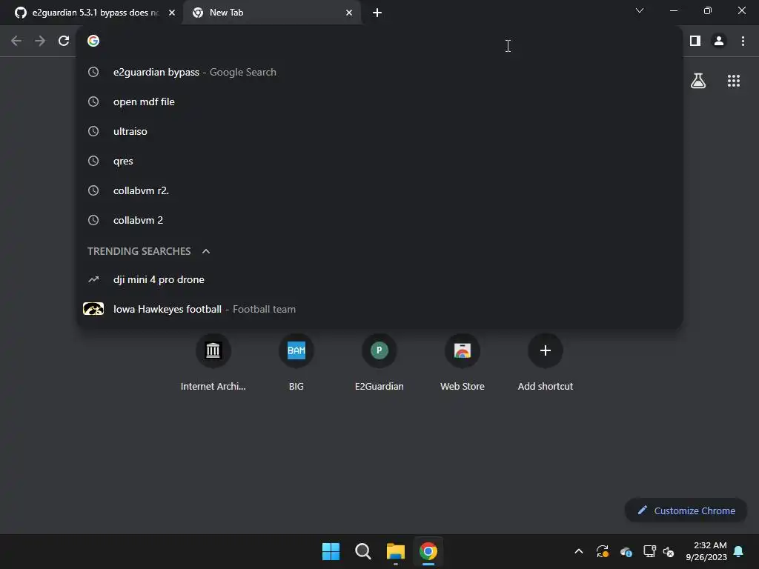Select 'e2guardian bypass' Google Search suggestion

tap(379, 72)
